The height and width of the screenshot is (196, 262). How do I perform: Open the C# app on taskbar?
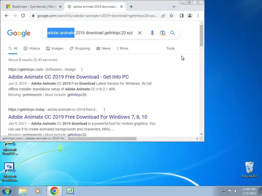point(70,191)
